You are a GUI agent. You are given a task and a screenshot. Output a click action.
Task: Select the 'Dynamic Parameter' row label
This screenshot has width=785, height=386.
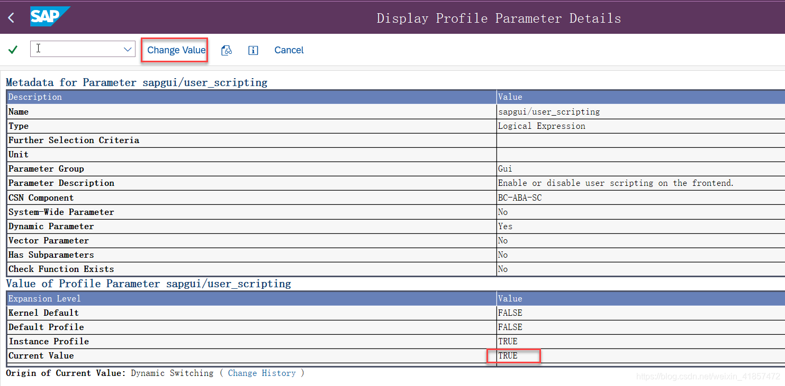pos(51,226)
